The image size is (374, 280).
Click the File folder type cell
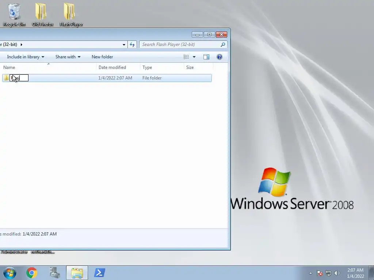[x=152, y=78]
